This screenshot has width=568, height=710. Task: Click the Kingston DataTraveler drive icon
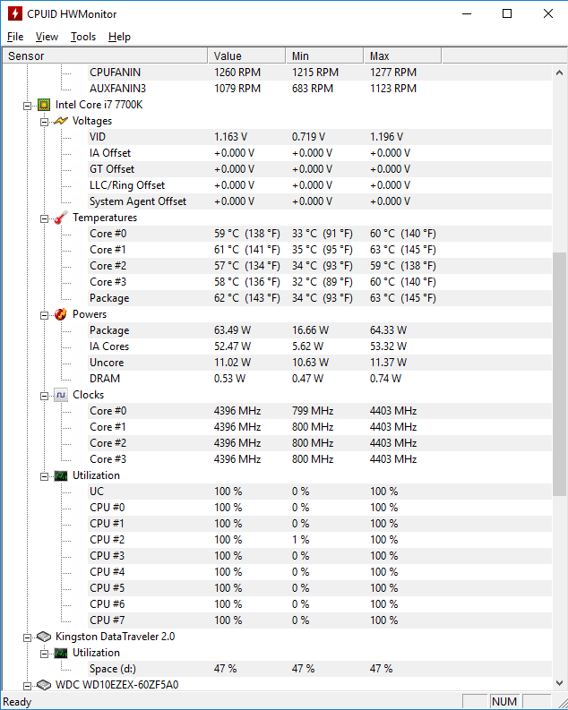tap(43, 637)
